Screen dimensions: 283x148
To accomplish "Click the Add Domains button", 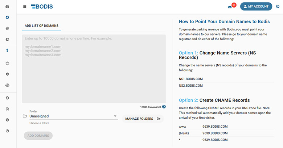I will 38,136.
